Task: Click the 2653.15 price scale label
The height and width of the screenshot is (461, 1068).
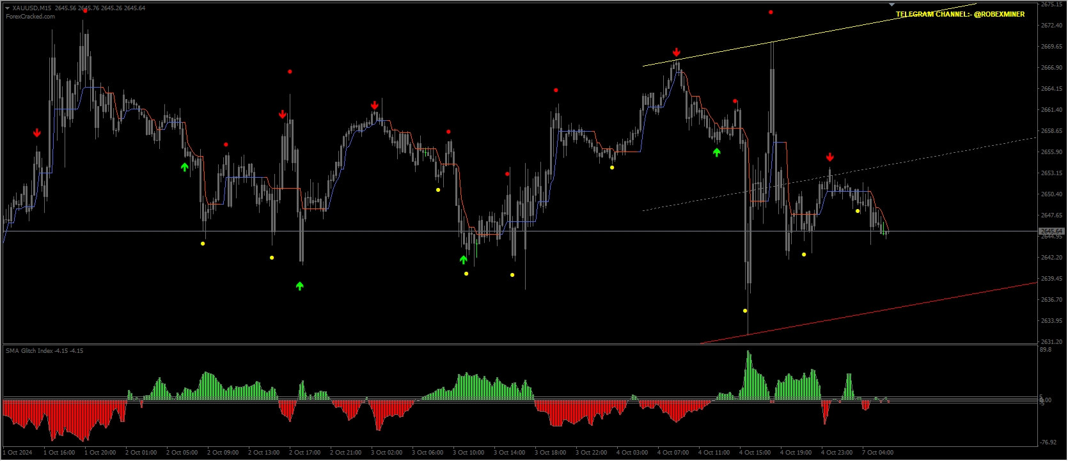Action: pyautogui.click(x=1052, y=173)
